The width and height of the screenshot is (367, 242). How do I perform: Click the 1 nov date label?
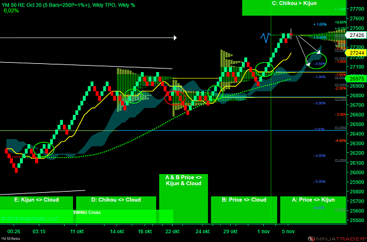(263, 231)
